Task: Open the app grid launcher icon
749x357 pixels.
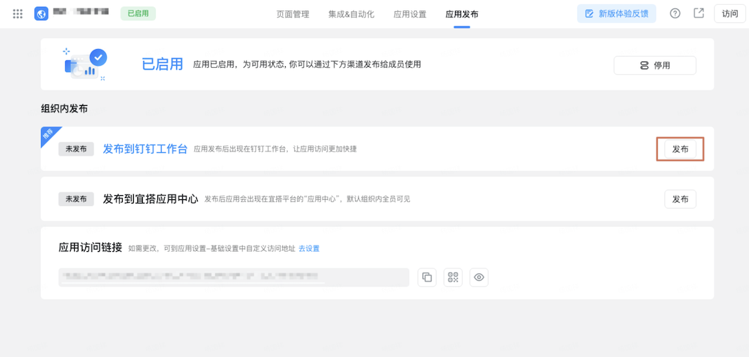Action: tap(18, 14)
